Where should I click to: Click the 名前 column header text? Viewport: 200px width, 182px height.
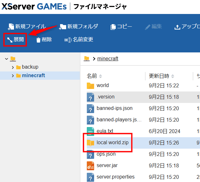pyautogui.click(x=92, y=76)
